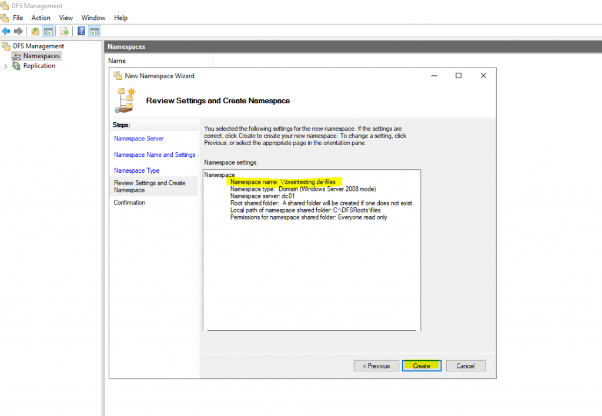Screen dimensions: 602x416
Task: Open the Window menu
Action: (x=93, y=18)
